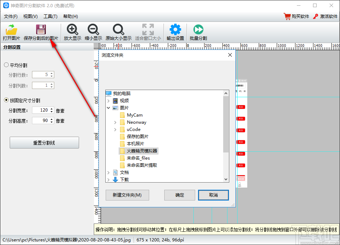Click 分割行数 spinner arrows
Image resolution: width=340 pixels, height=245 pixels.
tap(52, 75)
